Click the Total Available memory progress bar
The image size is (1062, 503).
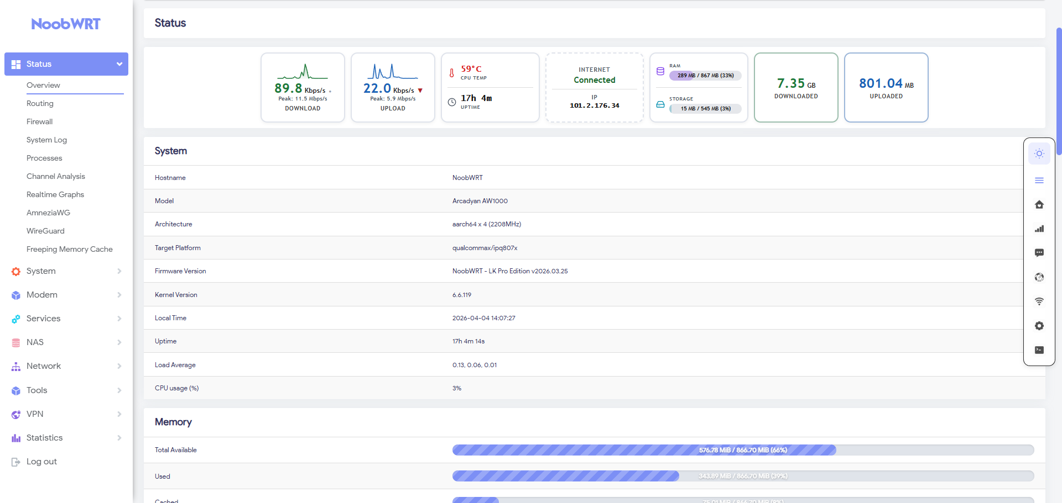[743, 450]
